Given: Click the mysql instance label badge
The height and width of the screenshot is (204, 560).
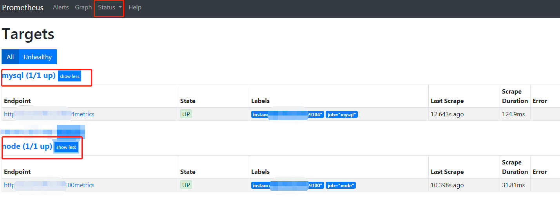Looking at the screenshot, I should (x=288, y=115).
